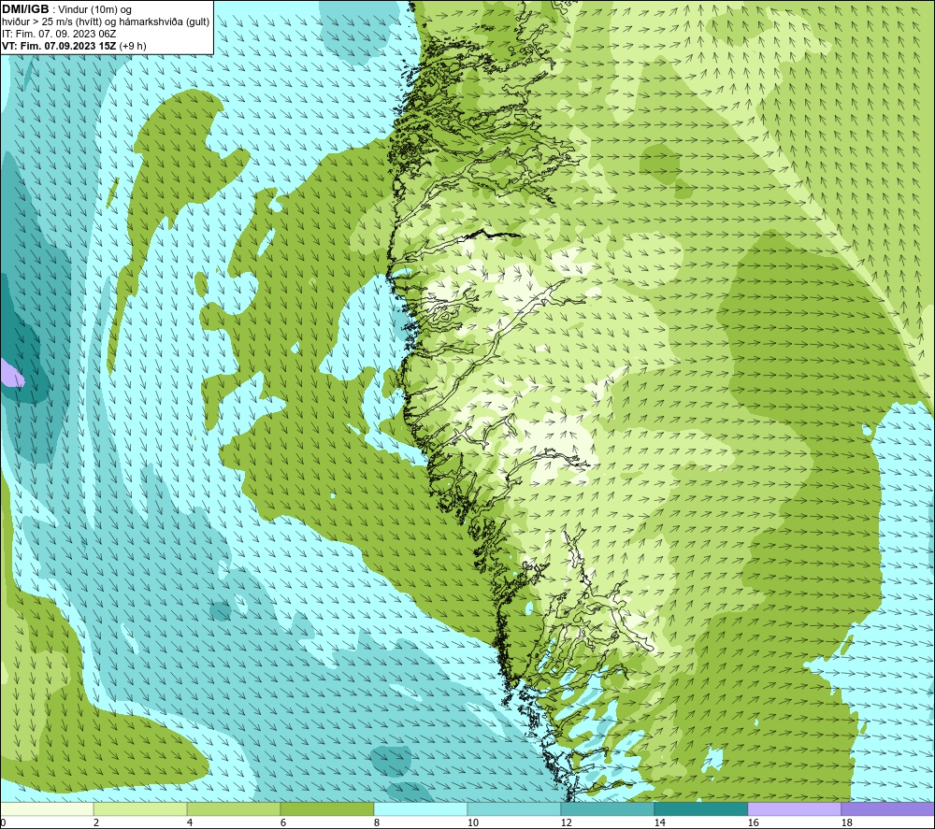
Task: Click the 'VT: Fim. 07.09.2023 15Z' line
Action: (x=60, y=46)
